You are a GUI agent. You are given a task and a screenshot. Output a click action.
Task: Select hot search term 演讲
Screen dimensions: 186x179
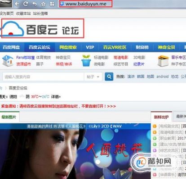tap(131, 77)
